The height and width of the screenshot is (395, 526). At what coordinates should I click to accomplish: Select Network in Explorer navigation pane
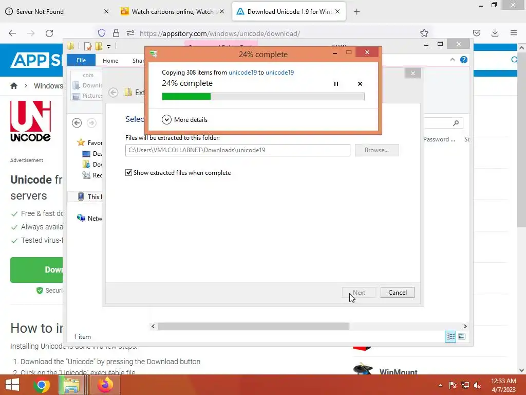[x=89, y=218]
